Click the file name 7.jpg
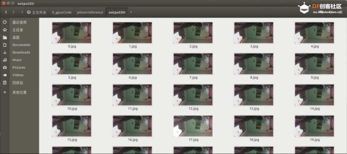This screenshot has height=154, width=347. [x=193, y=77]
